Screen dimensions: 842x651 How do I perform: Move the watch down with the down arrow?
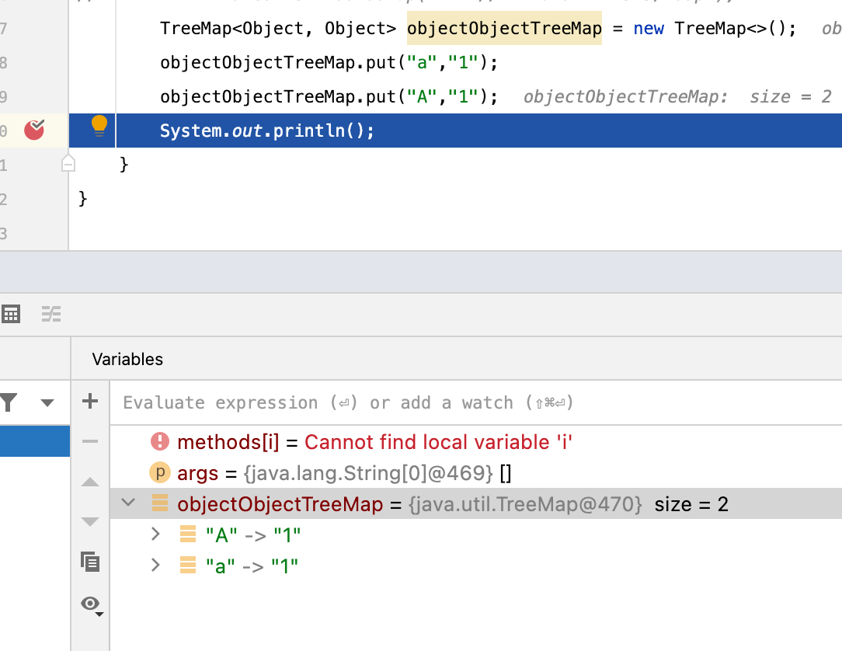tap(90, 521)
